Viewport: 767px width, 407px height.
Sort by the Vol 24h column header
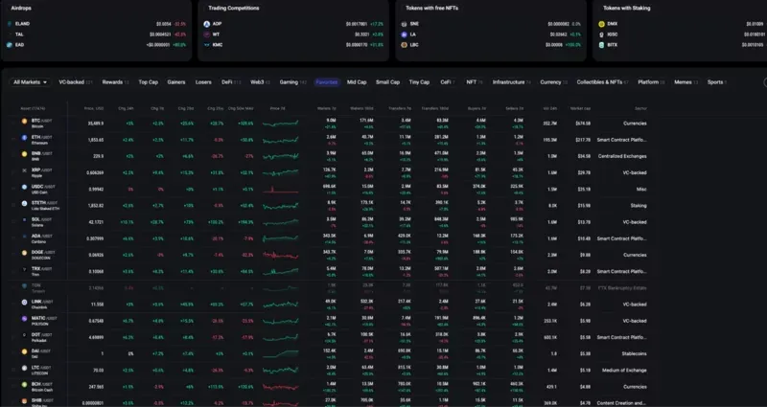[x=549, y=108]
